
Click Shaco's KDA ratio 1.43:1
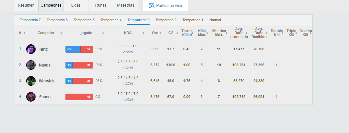pyautogui.click(x=128, y=100)
